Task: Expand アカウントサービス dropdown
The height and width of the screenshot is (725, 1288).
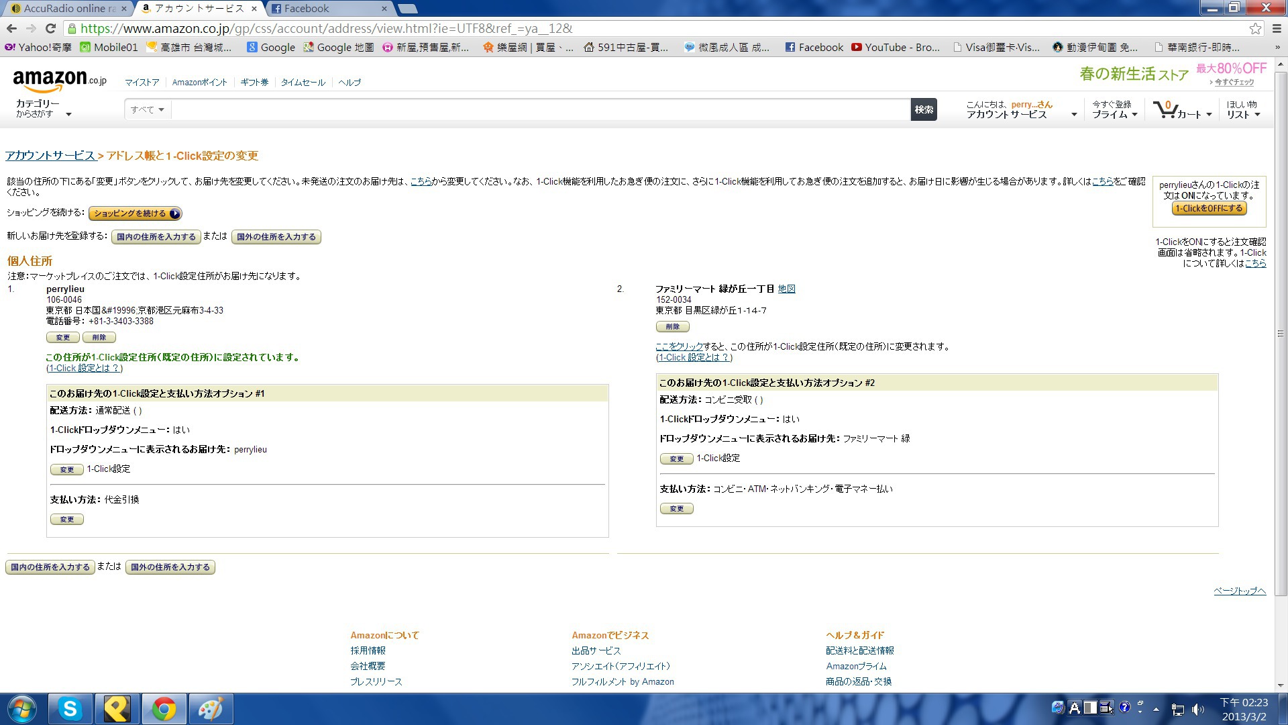Action: (1021, 109)
